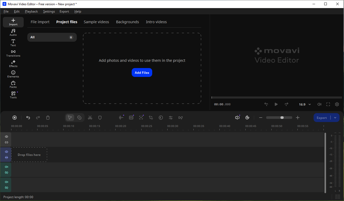
Task: Select the blade cut tool
Action: click(79, 118)
